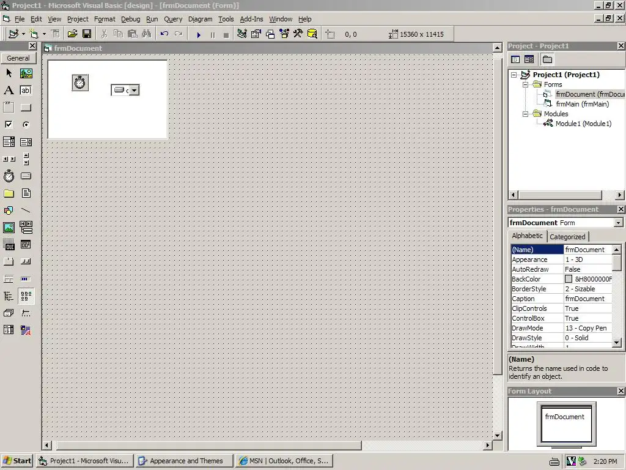626x470 pixels.
Task: Click the Timer control on the form
Action: pos(80,83)
